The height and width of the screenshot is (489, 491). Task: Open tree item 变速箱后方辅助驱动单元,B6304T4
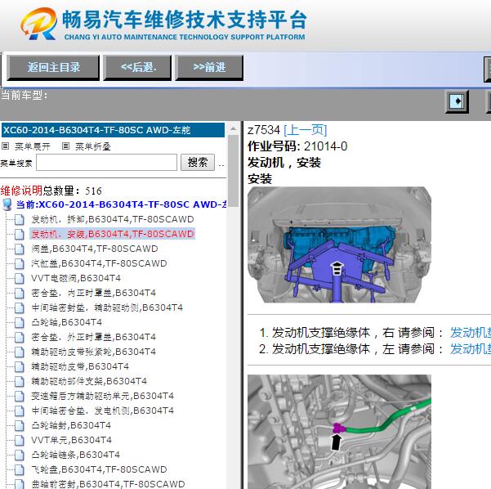(x=103, y=397)
